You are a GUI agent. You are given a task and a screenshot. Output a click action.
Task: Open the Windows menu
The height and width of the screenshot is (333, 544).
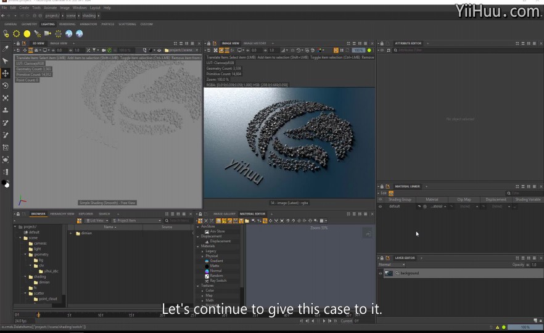80,7
